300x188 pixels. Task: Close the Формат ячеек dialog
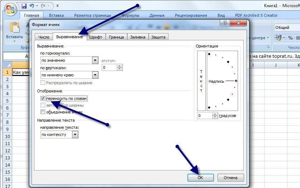pos(238,23)
